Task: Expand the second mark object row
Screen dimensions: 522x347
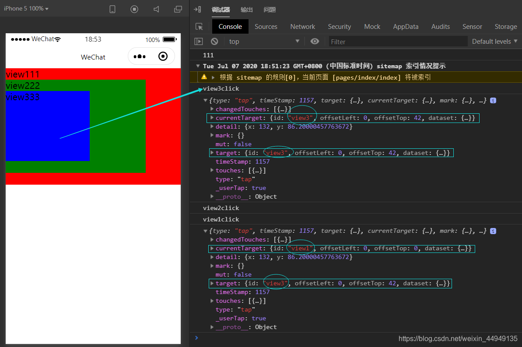Action: click(212, 266)
